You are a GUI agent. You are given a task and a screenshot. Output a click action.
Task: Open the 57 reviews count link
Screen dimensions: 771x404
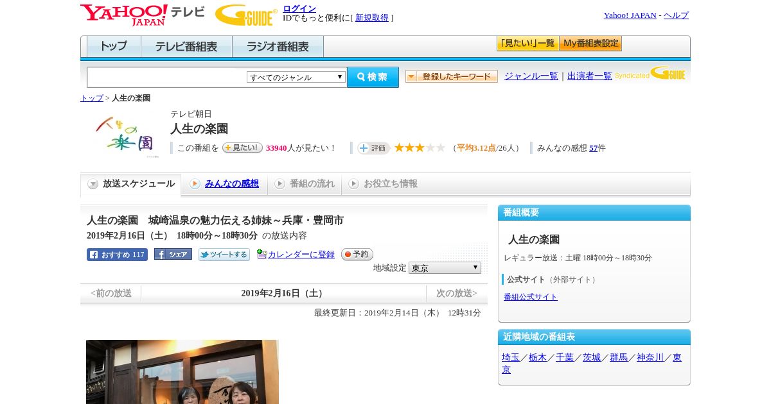tap(594, 148)
